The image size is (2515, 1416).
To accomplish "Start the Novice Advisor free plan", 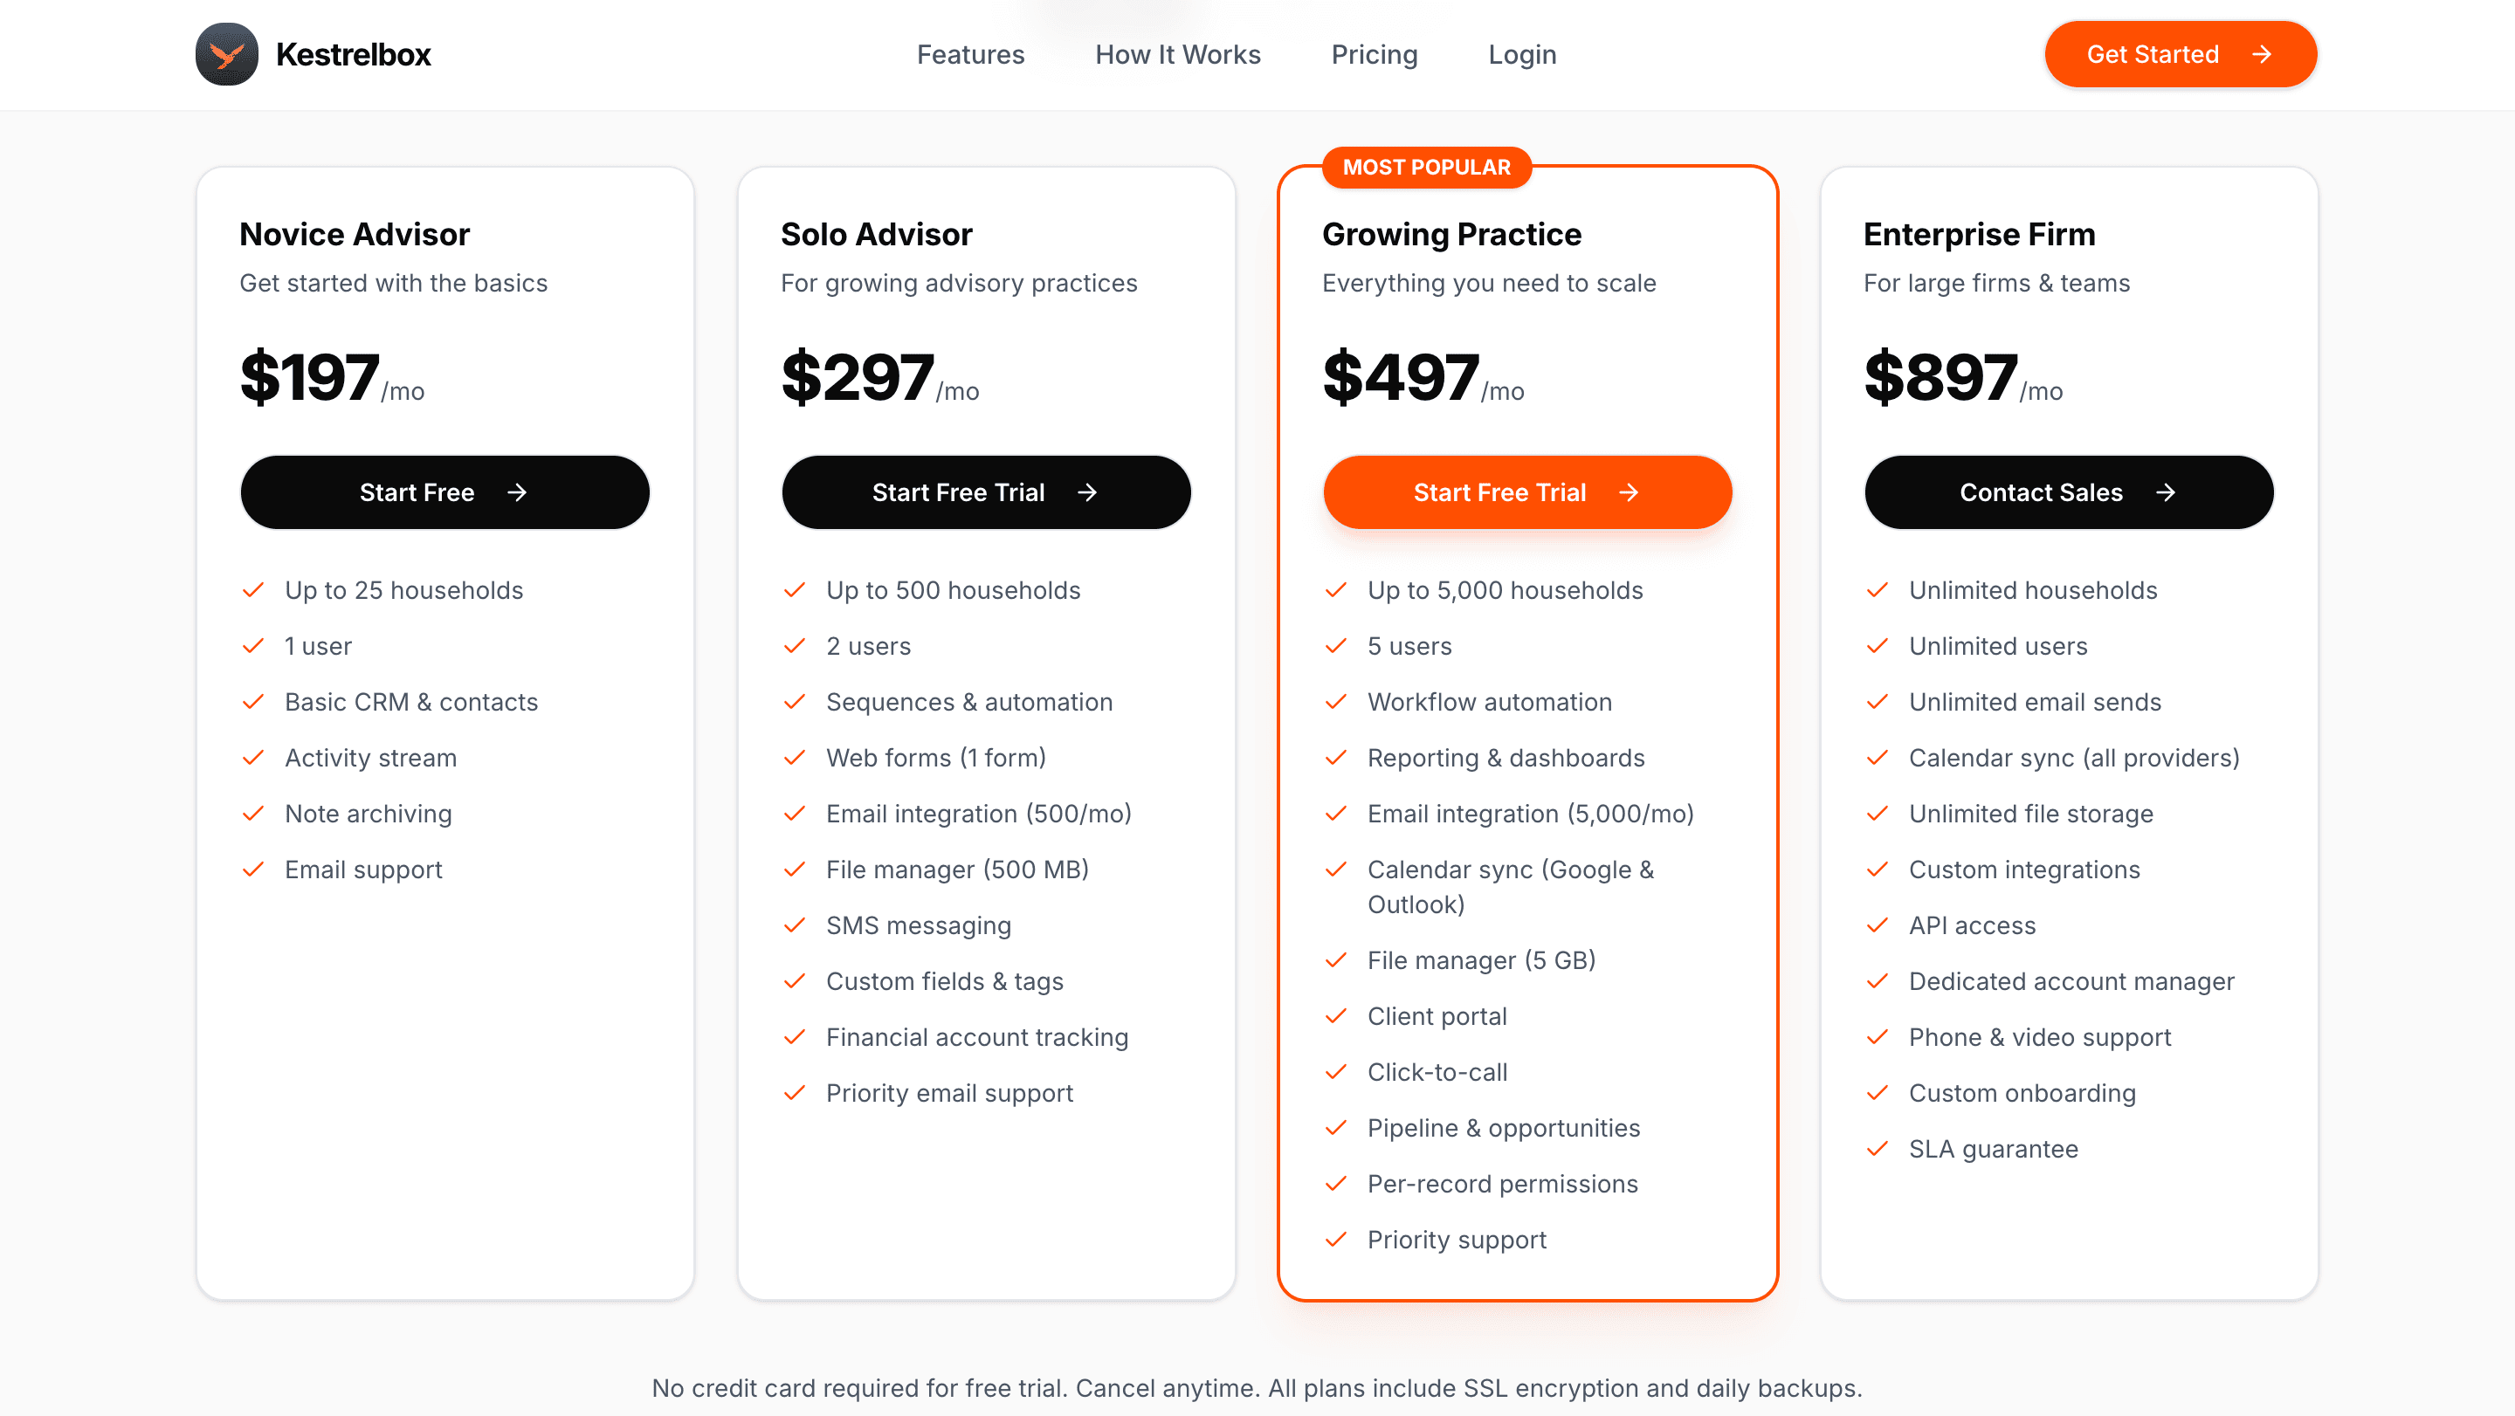I will point(444,493).
